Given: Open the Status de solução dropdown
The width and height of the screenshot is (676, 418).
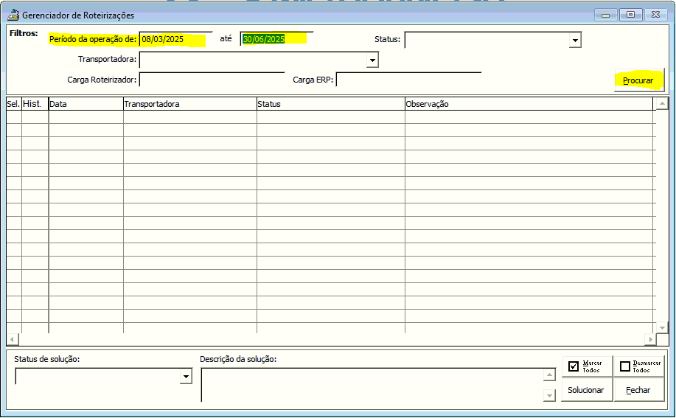Looking at the screenshot, I should (x=186, y=377).
